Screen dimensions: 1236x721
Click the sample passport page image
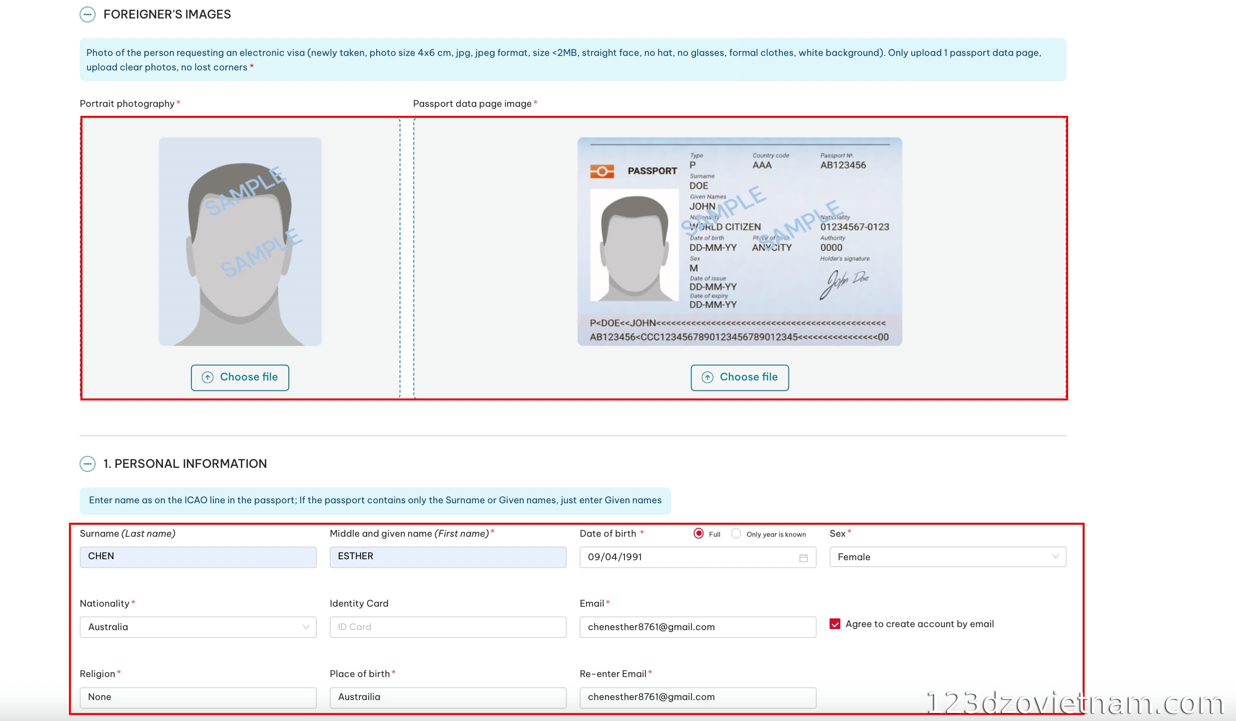[740, 242]
